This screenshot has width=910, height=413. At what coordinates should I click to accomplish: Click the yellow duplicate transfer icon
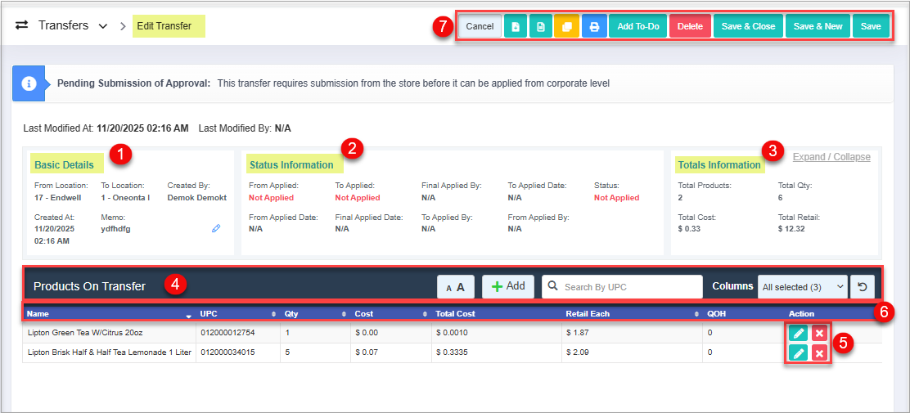566,26
